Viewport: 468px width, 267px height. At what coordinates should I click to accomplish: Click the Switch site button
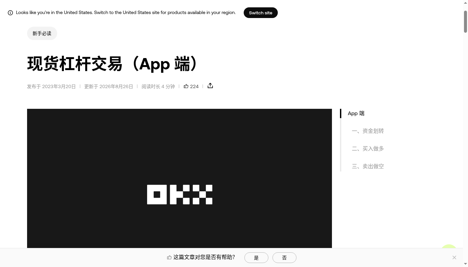(x=261, y=13)
